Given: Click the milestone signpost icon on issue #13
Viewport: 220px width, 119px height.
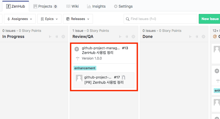Looking at the screenshot, I should [78, 58].
